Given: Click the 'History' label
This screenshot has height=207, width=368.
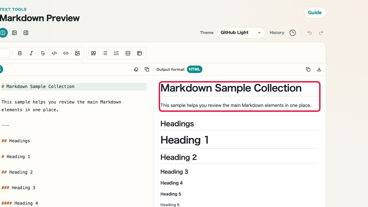Looking at the screenshot, I should point(277,33).
